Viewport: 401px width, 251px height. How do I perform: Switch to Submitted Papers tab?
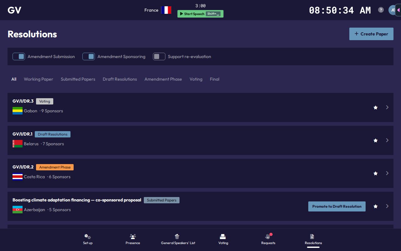[78, 79]
